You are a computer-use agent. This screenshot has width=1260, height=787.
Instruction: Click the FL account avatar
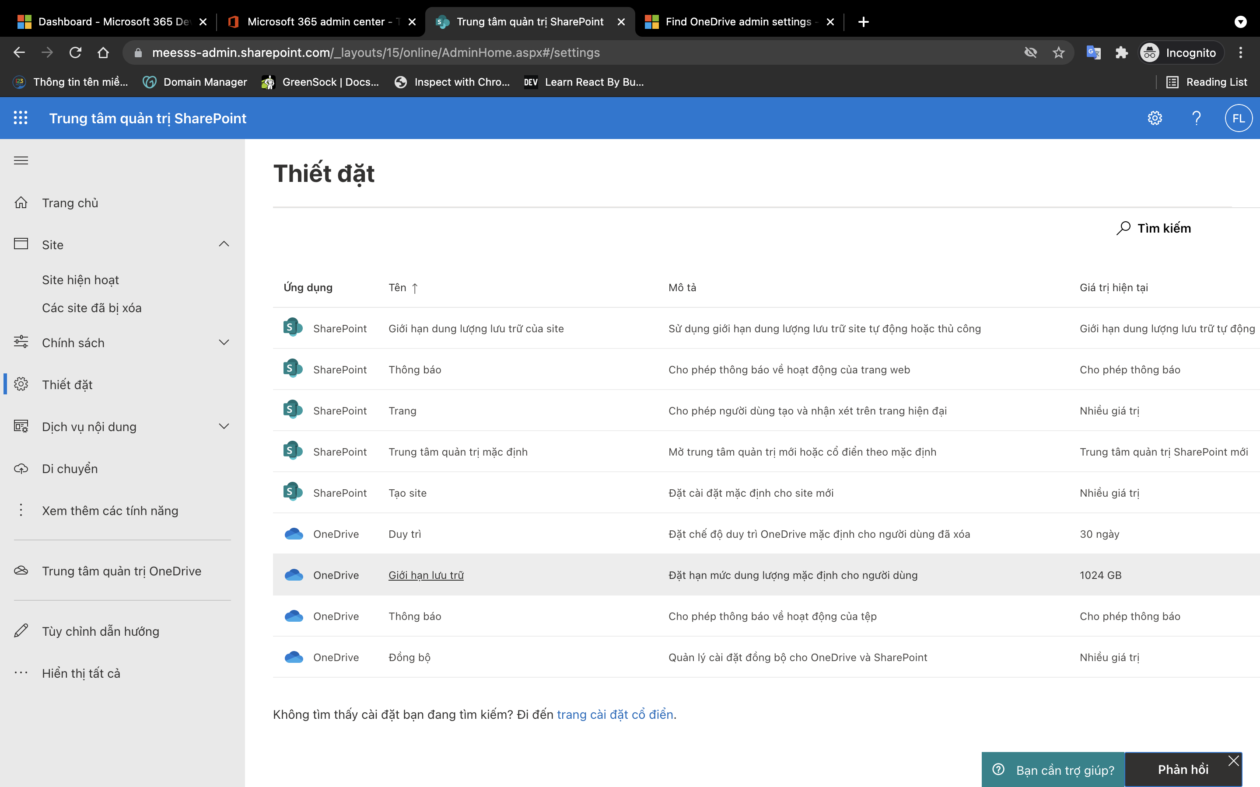click(1238, 118)
